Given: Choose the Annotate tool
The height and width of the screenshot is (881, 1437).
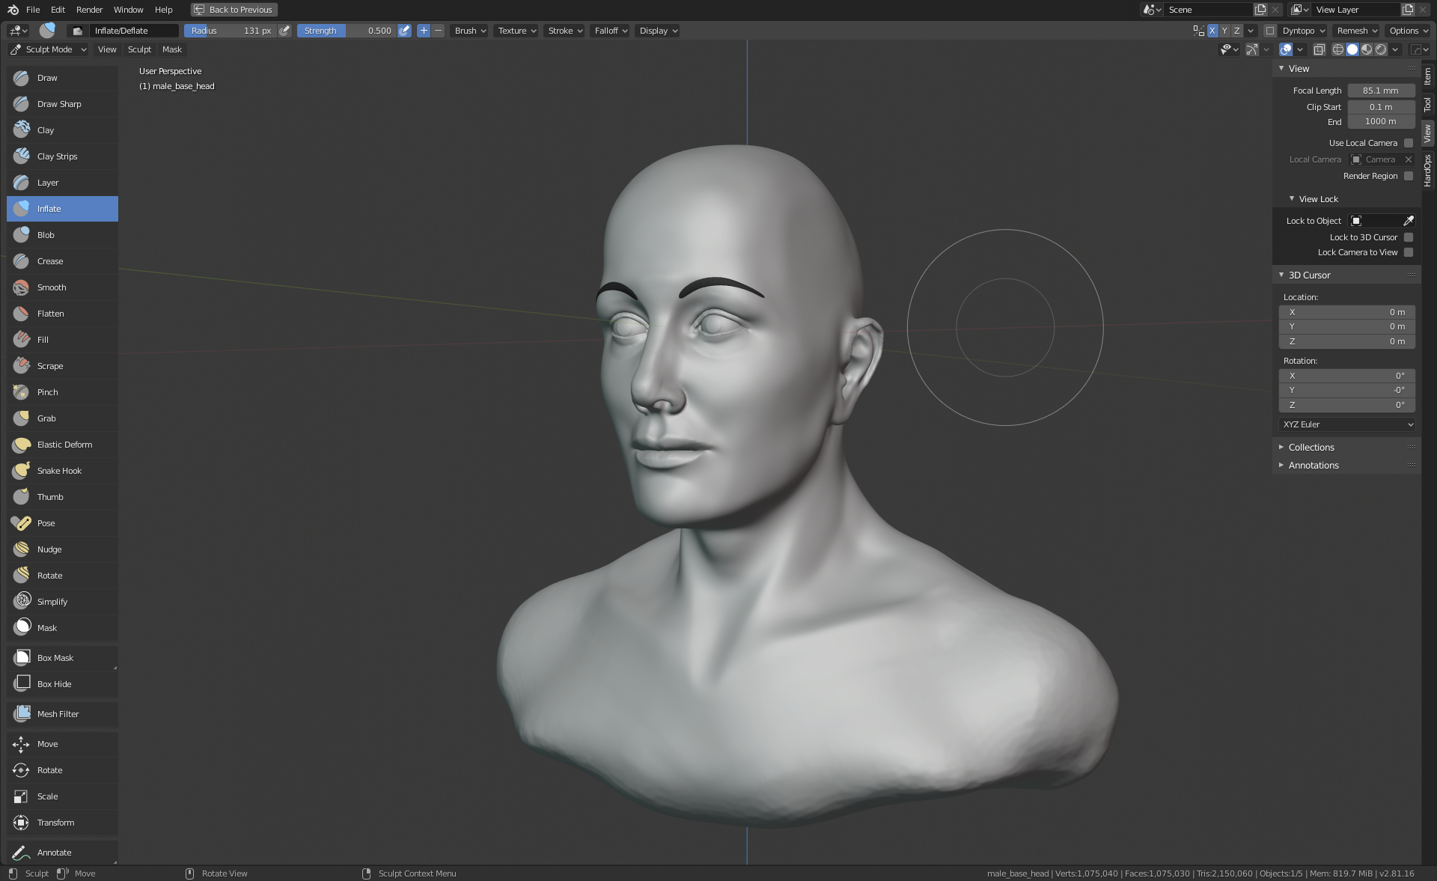Looking at the screenshot, I should coord(54,853).
